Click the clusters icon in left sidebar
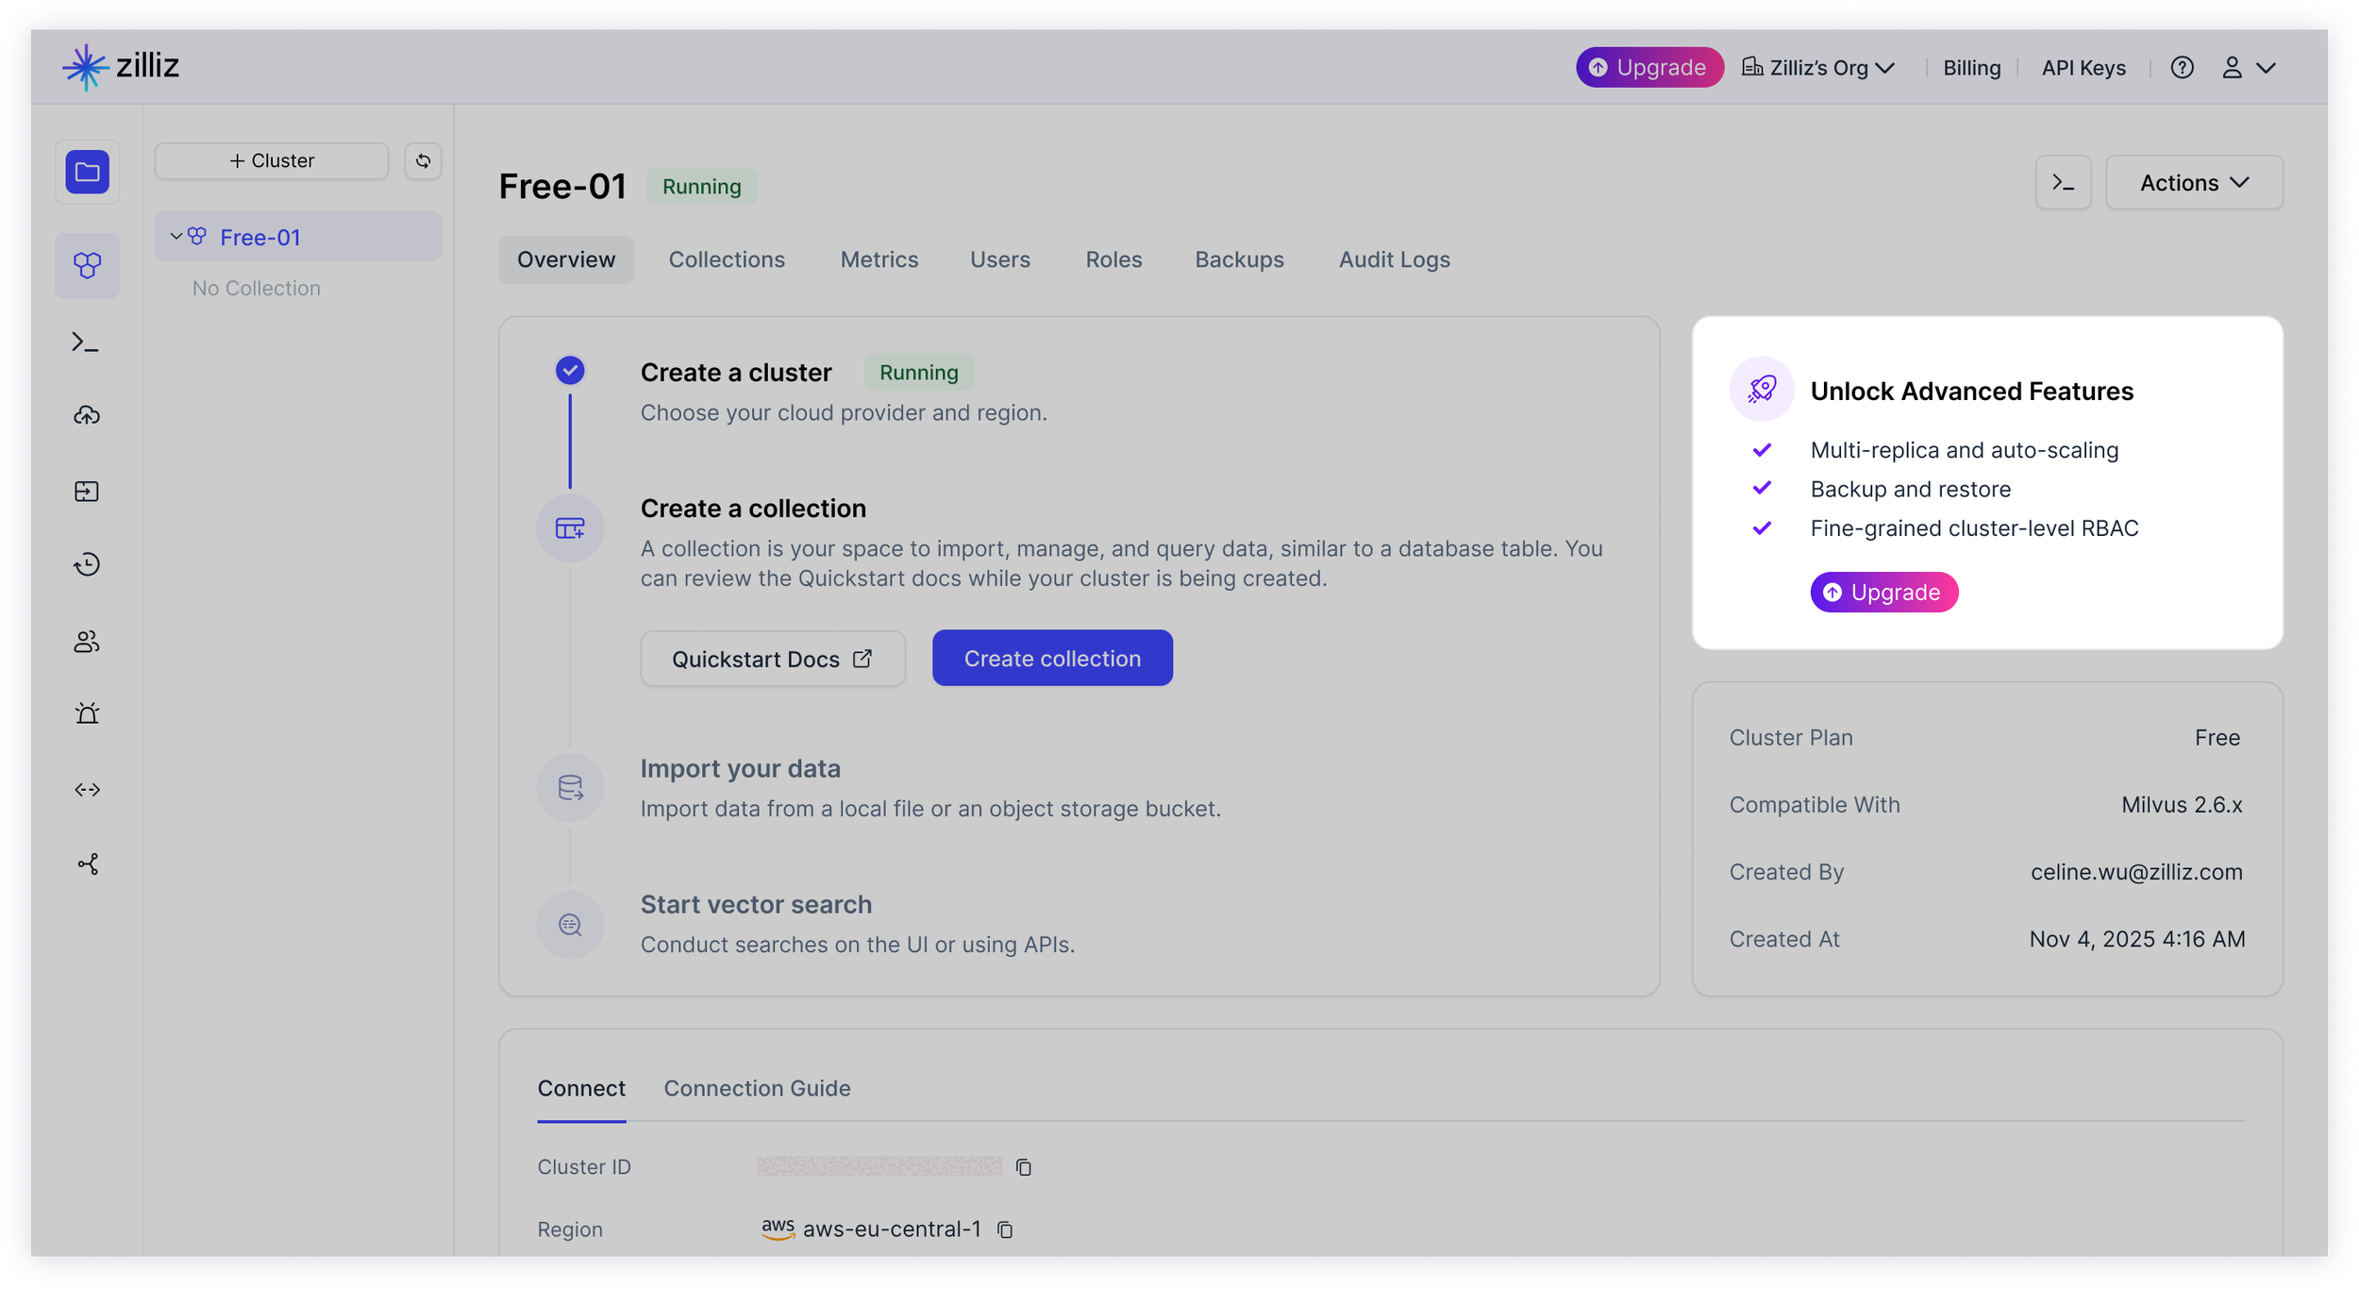The image size is (2359, 1289). (87, 265)
